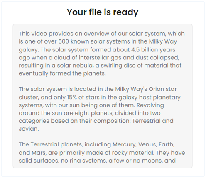Click the word "Jovian." in the text
Viewport: 206px width, 178px height.
[29, 129]
